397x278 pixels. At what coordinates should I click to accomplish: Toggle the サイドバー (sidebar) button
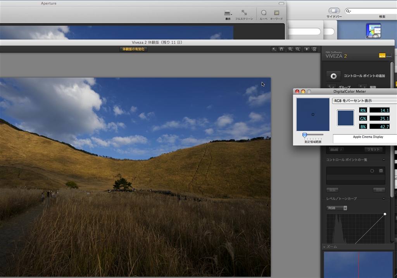[334, 11]
